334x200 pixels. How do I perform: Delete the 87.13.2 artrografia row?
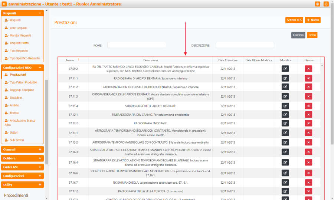308,142
